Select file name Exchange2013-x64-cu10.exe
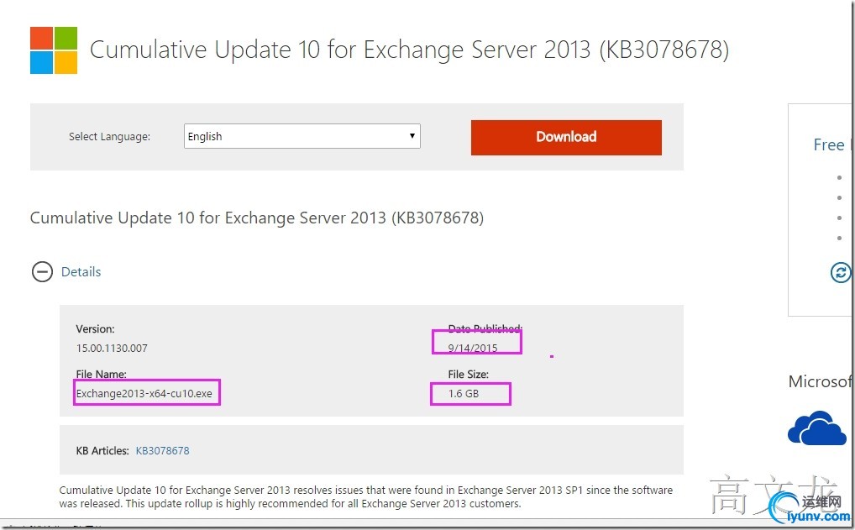This screenshot has height=530, width=855. (144, 393)
